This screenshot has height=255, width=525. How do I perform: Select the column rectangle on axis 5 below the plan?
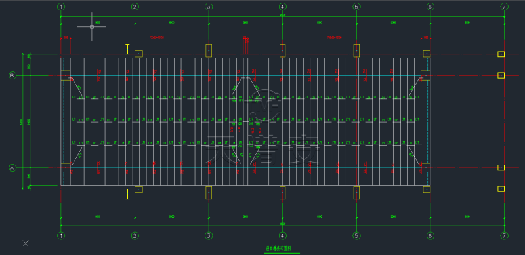[356, 193]
